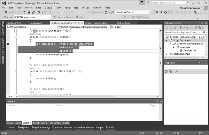This screenshot has height=135, width=209.
Task: Pin the Solution Explorer panel
Action: click(x=203, y=23)
